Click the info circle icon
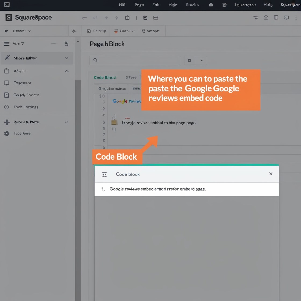Screen dimensions: 301x301 click(x=266, y=18)
